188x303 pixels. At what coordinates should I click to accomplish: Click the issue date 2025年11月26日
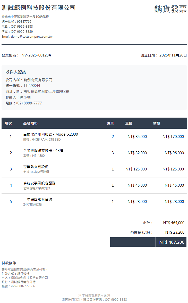(173, 55)
